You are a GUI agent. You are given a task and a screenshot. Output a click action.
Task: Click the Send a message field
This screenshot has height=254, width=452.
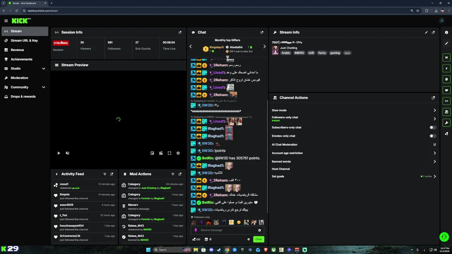pyautogui.click(x=227, y=230)
